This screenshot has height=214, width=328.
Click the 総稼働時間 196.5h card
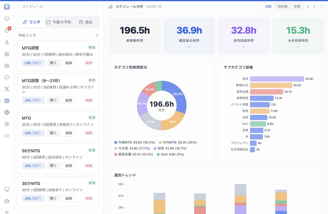(x=135, y=36)
